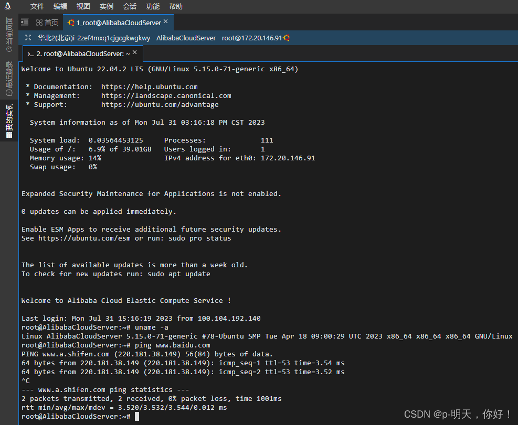Click instance ID 华北2(北京)i-2zef4mxq1cjgcgkwgkwy
The image size is (518, 425).
coord(94,38)
